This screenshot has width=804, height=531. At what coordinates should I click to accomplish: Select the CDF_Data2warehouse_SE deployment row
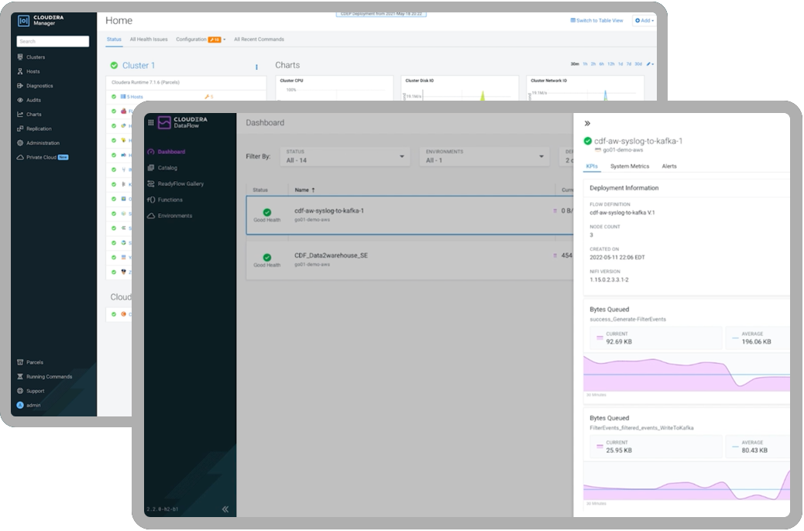point(409,260)
